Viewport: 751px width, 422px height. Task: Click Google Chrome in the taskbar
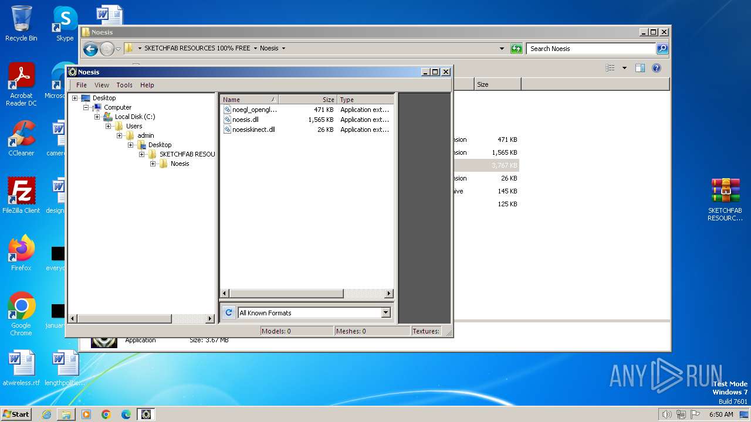(106, 414)
